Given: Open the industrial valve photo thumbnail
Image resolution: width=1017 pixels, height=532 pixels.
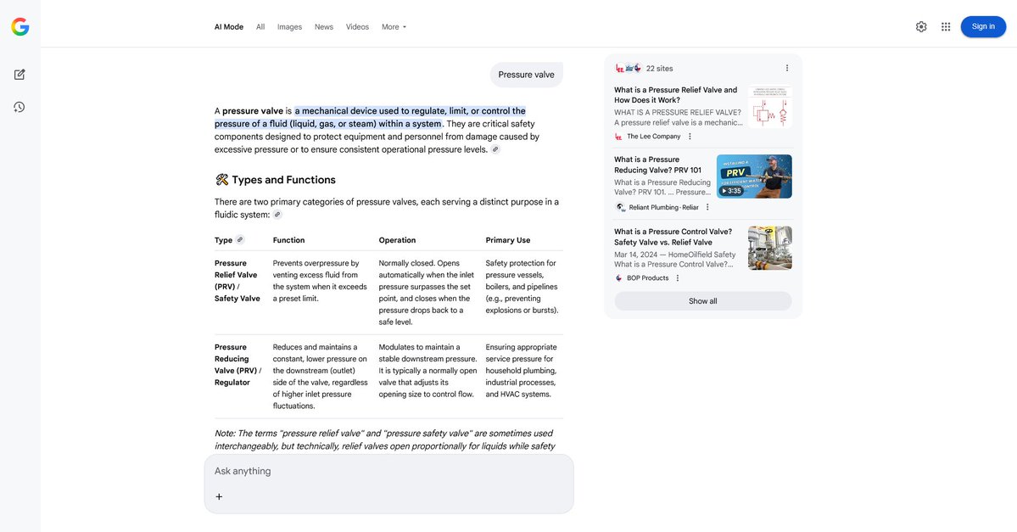Looking at the screenshot, I should (x=770, y=248).
